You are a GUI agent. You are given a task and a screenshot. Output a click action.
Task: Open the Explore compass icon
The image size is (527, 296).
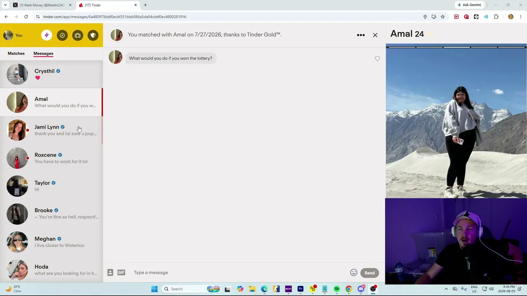[x=62, y=35]
